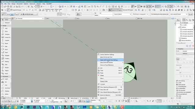This screenshot has width=195, height=109.
Task: Choose Delete in the context menu
Action: point(110,75)
